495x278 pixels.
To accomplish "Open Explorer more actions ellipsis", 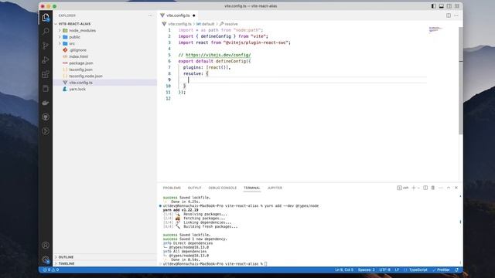I will tap(150, 15).
